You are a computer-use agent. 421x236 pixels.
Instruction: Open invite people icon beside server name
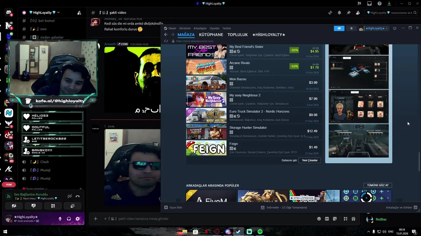pos(79,13)
